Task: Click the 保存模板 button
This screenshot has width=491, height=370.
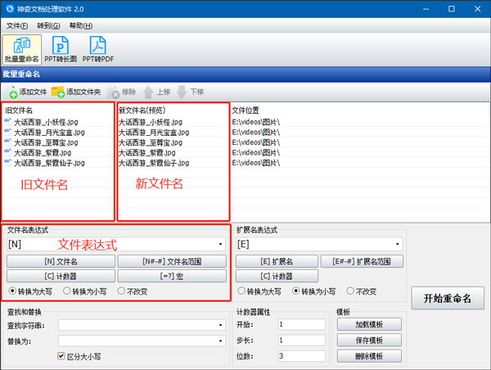Action: point(369,340)
